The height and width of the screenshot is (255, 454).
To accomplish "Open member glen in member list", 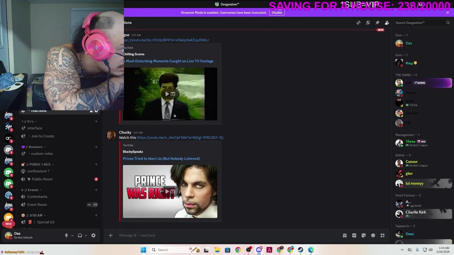I will point(423,174).
